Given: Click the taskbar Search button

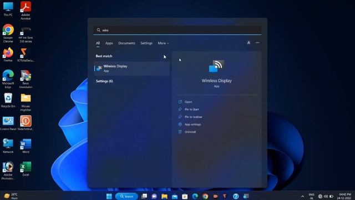Looking at the screenshot, I should (x=126, y=196).
